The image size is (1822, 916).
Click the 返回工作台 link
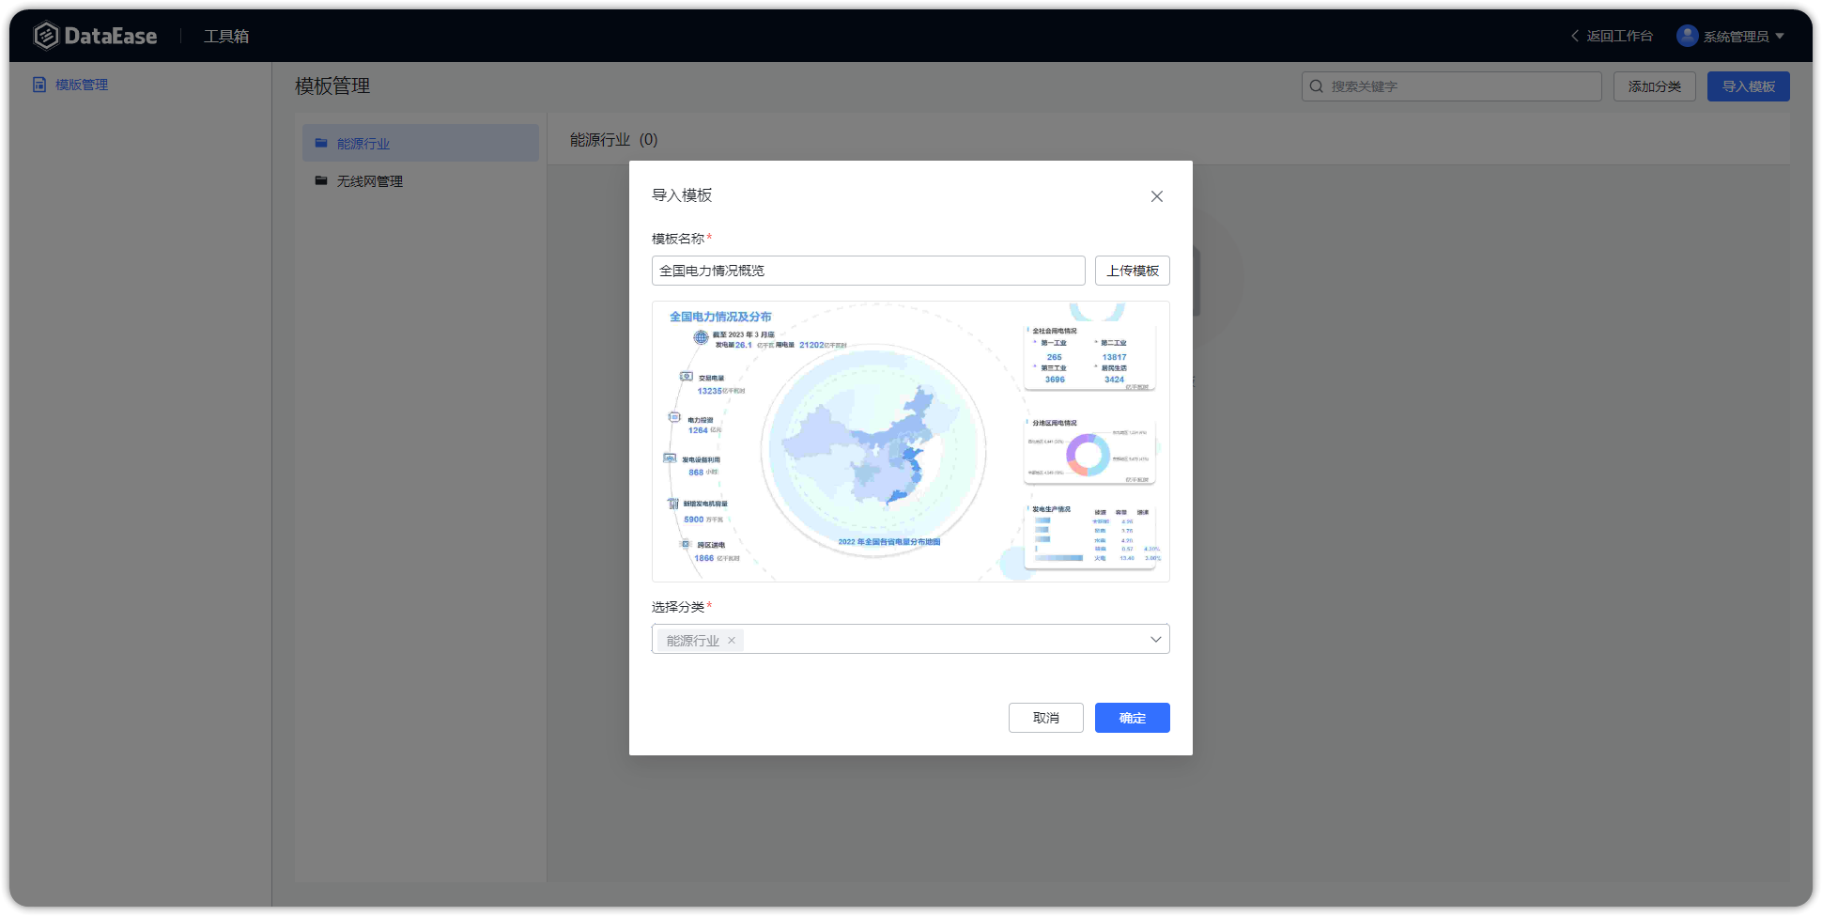[1612, 36]
